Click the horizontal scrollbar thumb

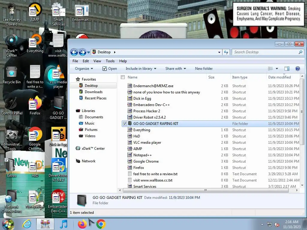tap(206, 190)
